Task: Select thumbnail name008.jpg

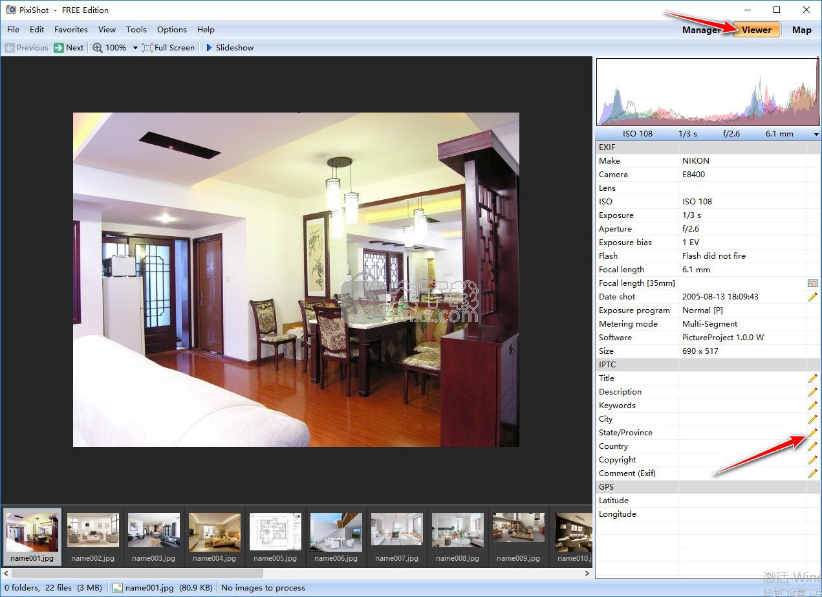Action: click(458, 537)
